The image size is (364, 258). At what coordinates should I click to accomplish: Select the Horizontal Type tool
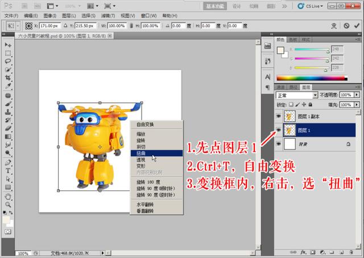pos(8,170)
